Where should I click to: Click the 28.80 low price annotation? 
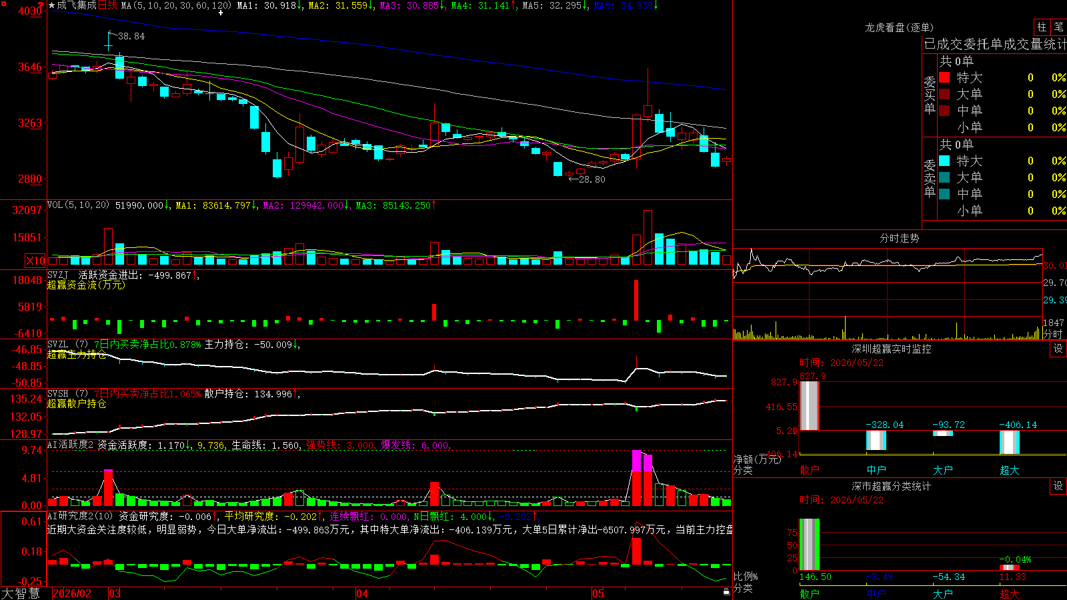592,179
